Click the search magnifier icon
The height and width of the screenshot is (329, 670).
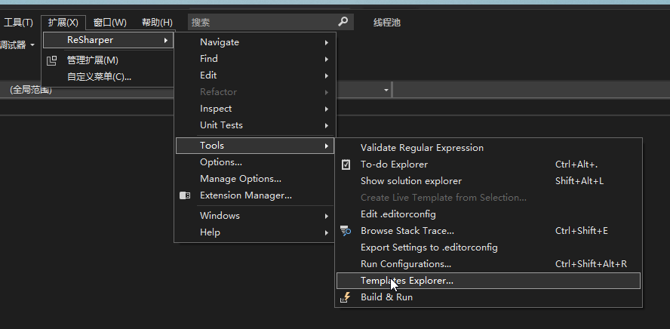pos(343,22)
